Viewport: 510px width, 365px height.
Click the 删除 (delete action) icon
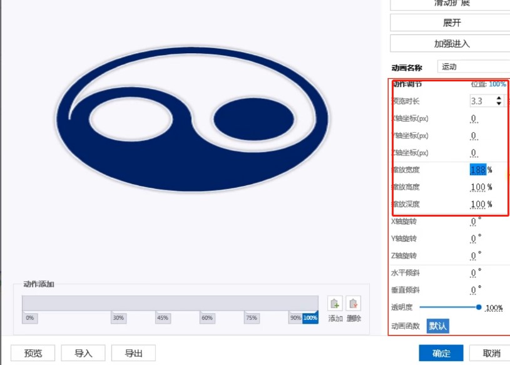click(x=354, y=304)
